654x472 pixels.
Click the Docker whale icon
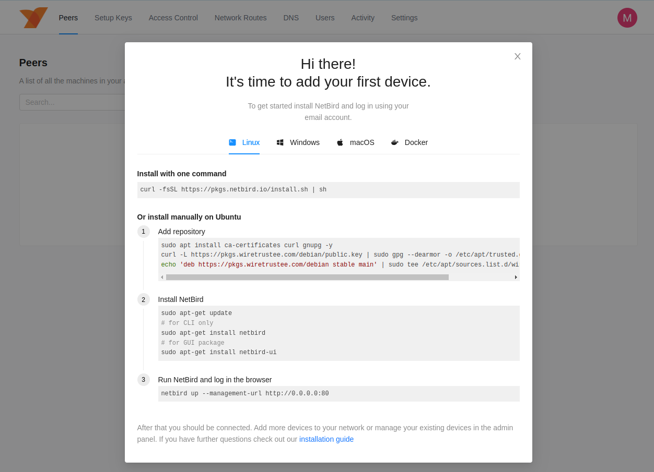pos(395,142)
